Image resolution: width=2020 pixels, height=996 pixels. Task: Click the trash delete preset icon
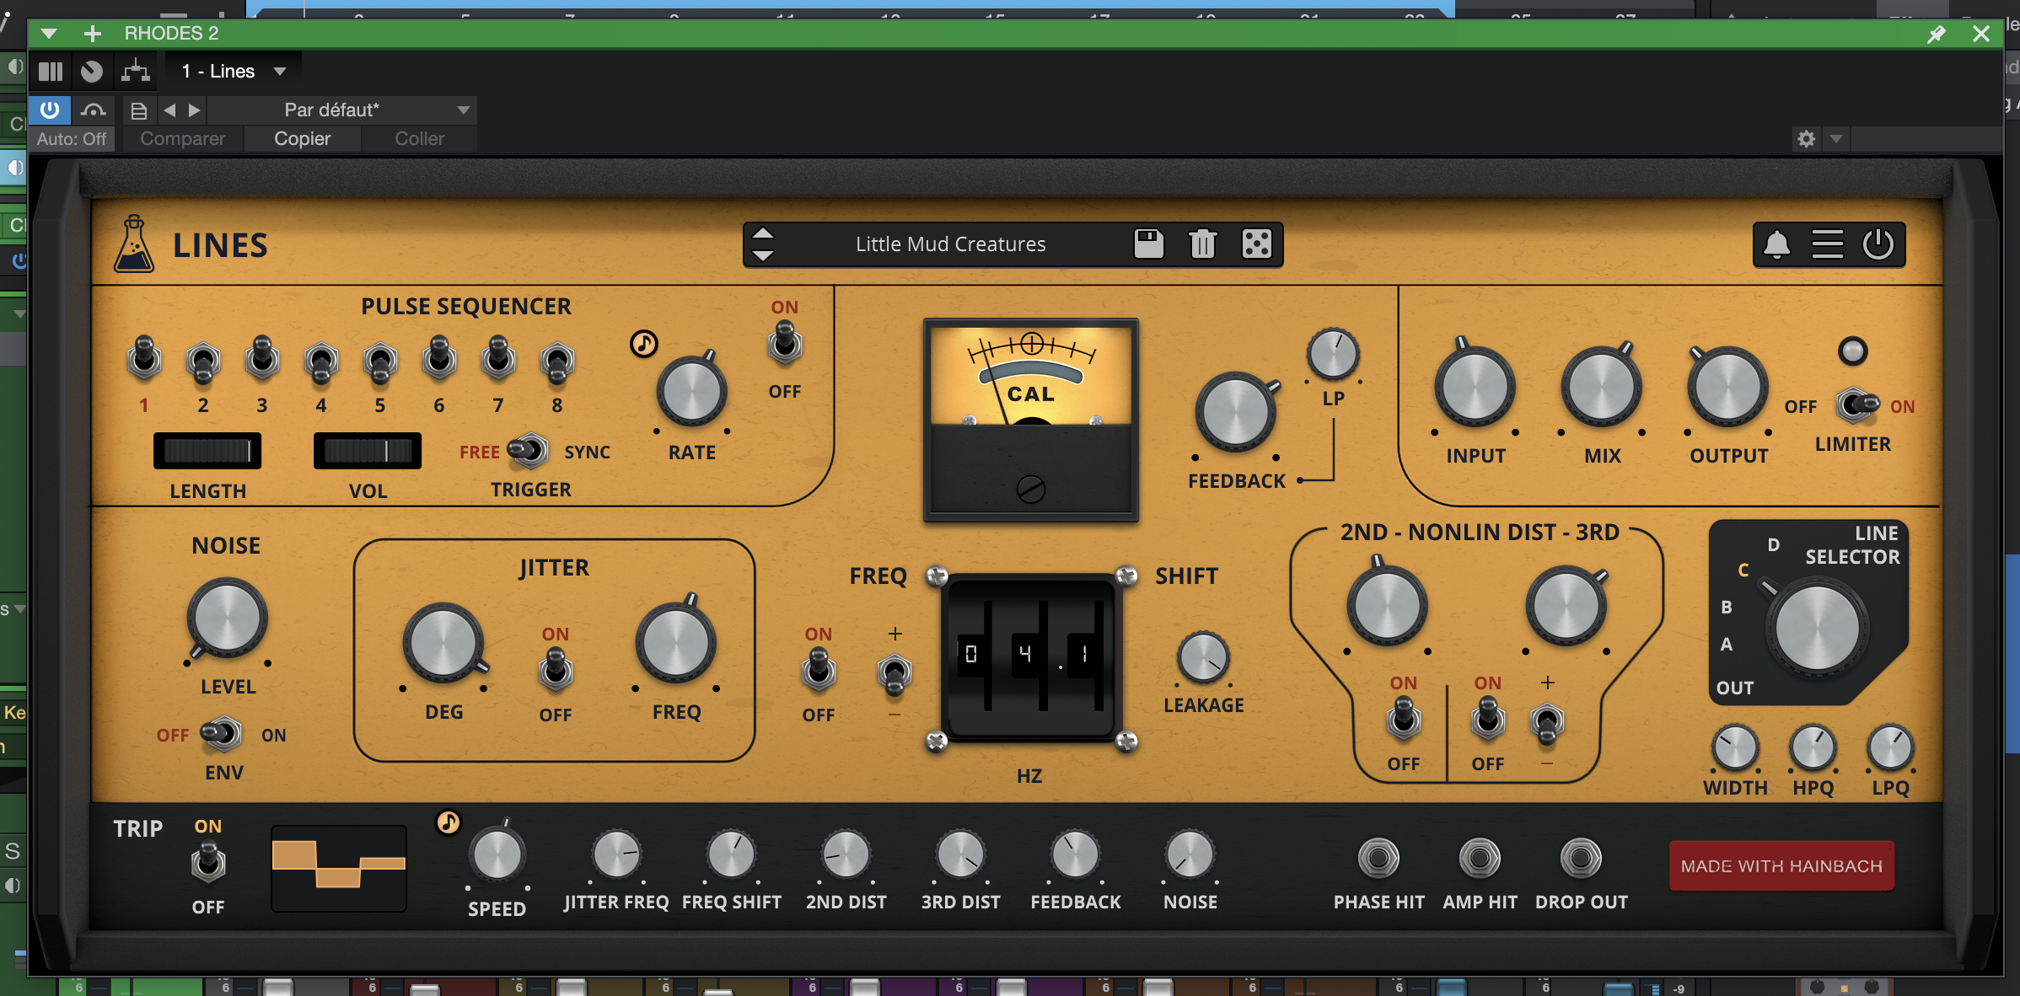click(x=1202, y=244)
